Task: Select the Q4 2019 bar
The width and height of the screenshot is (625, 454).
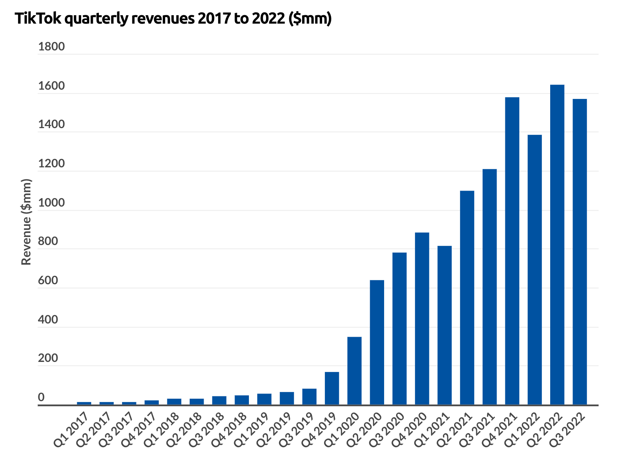Action: point(332,388)
